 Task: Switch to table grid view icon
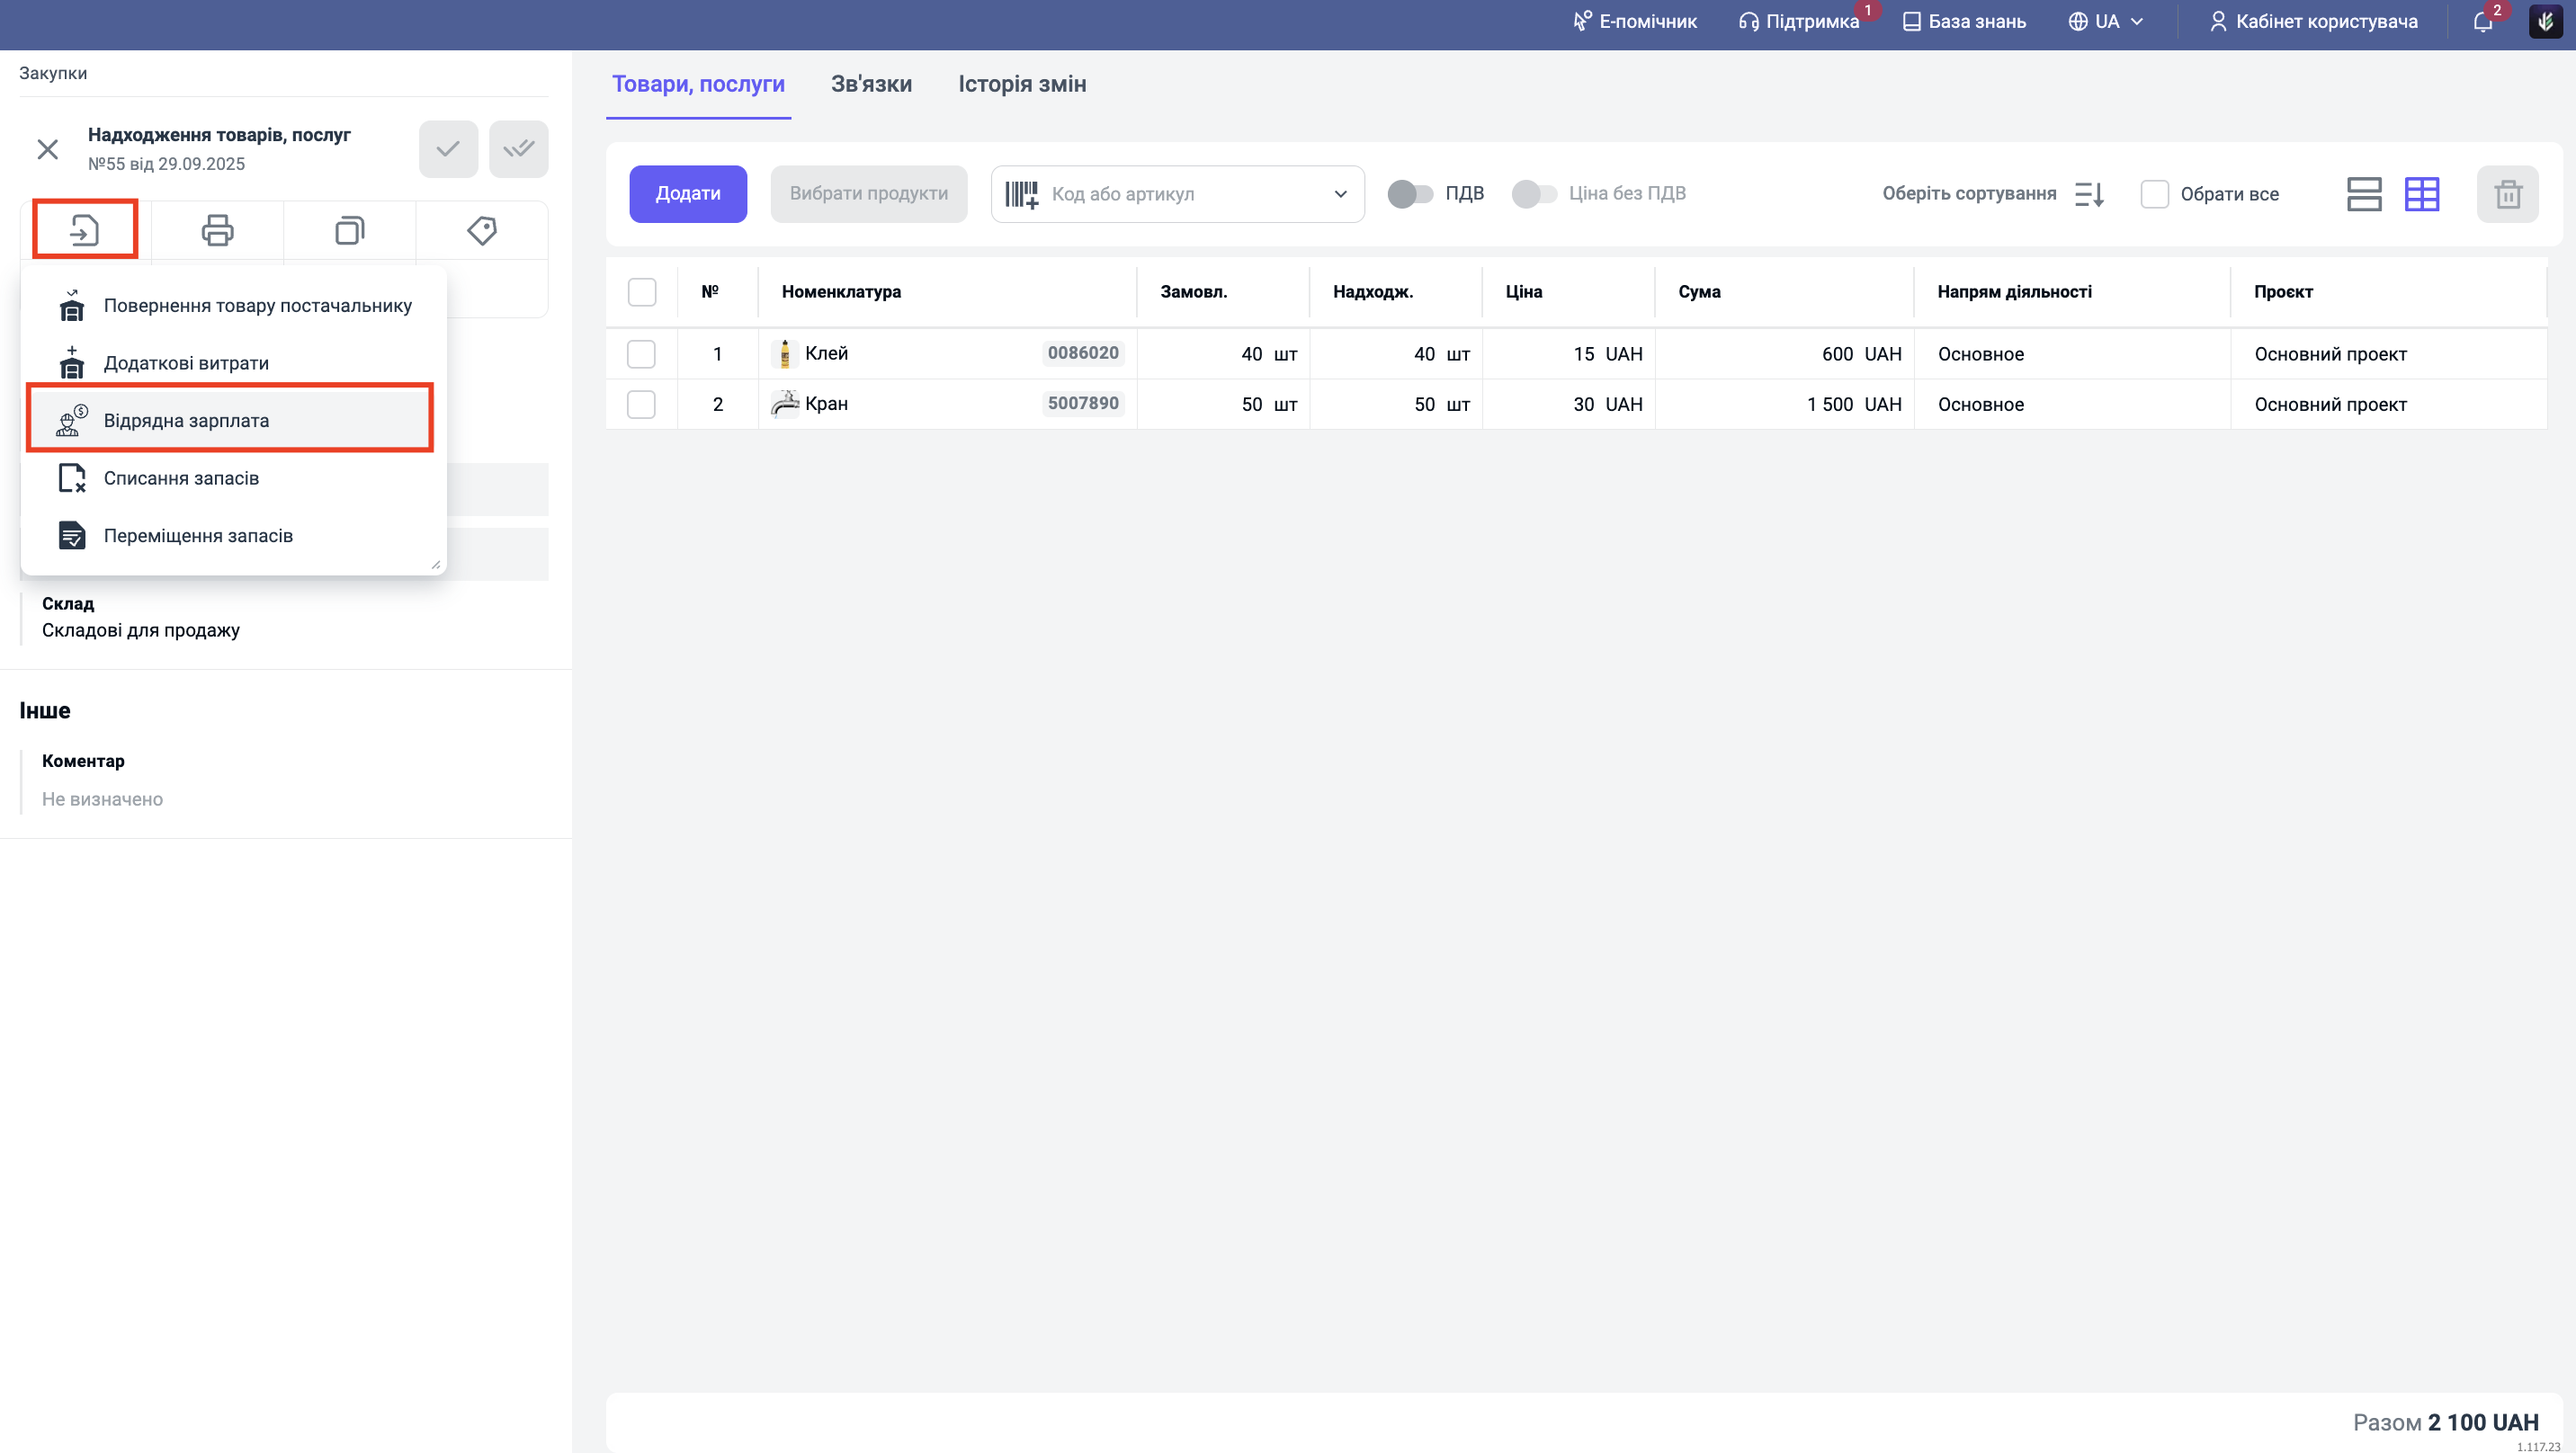[2421, 194]
